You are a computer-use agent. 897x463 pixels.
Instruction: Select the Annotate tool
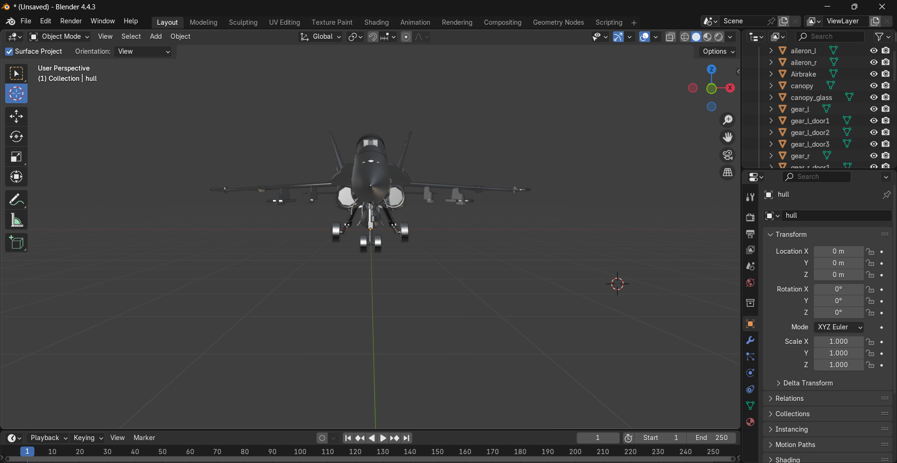[x=16, y=200]
